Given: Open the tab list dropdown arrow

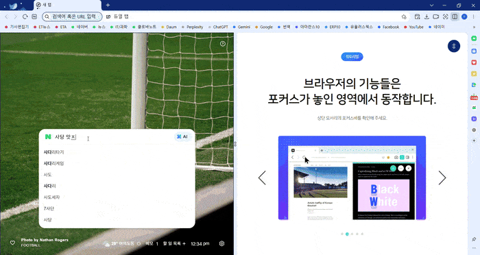Looking at the screenshot, I should coord(431,5).
